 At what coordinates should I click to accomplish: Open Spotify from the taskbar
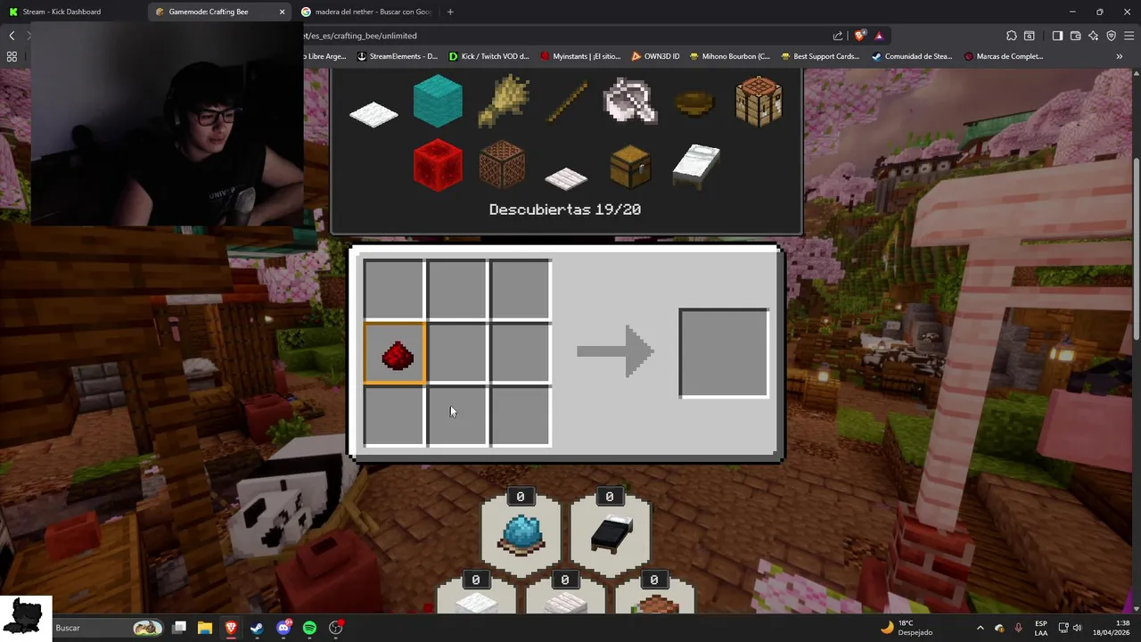pos(309,628)
